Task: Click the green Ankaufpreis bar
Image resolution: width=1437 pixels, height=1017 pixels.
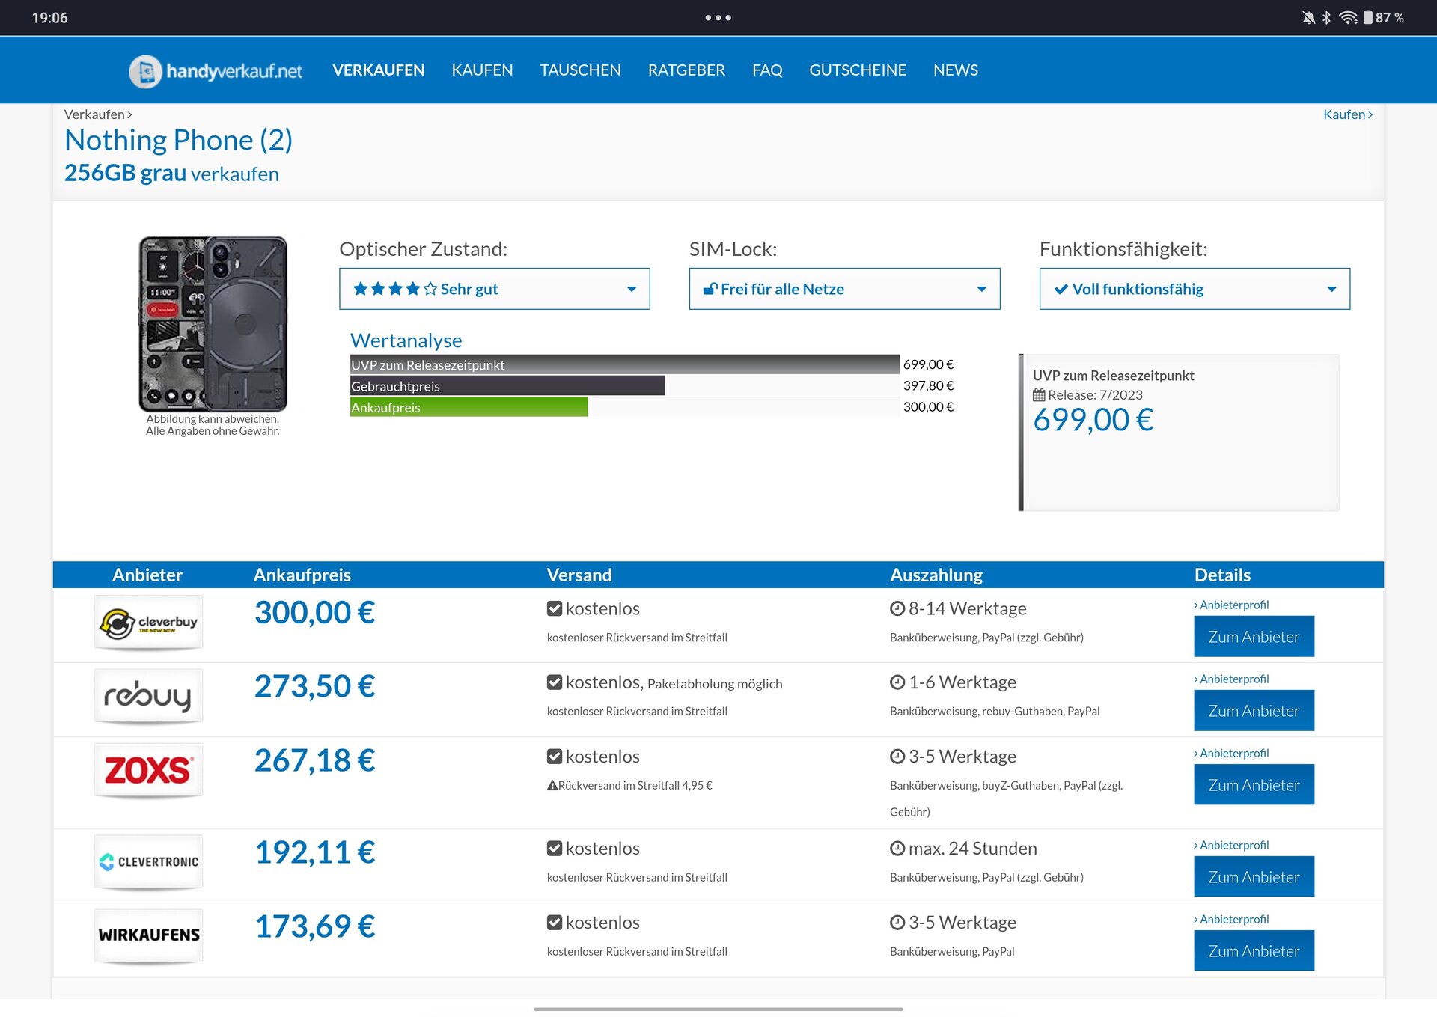Action: click(469, 408)
